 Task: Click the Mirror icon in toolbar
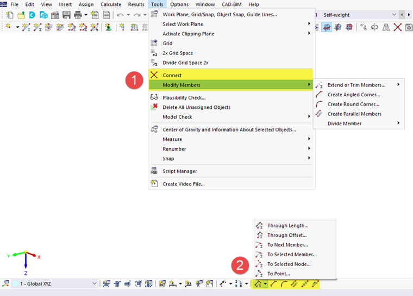(386, 27)
